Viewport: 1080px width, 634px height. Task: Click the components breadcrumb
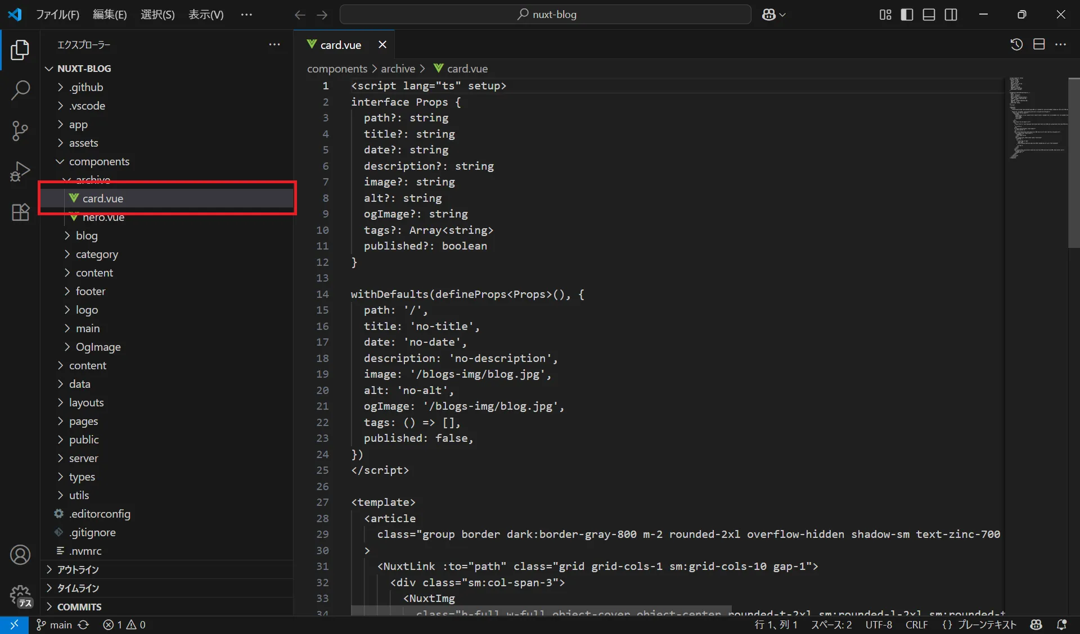tap(337, 69)
